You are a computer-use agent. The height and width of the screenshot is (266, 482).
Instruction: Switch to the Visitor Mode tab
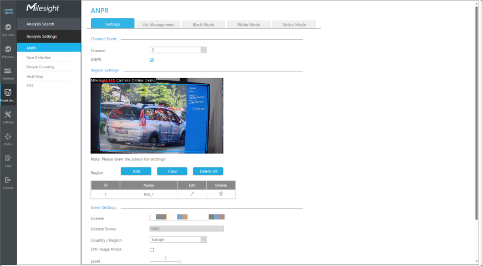coord(294,24)
